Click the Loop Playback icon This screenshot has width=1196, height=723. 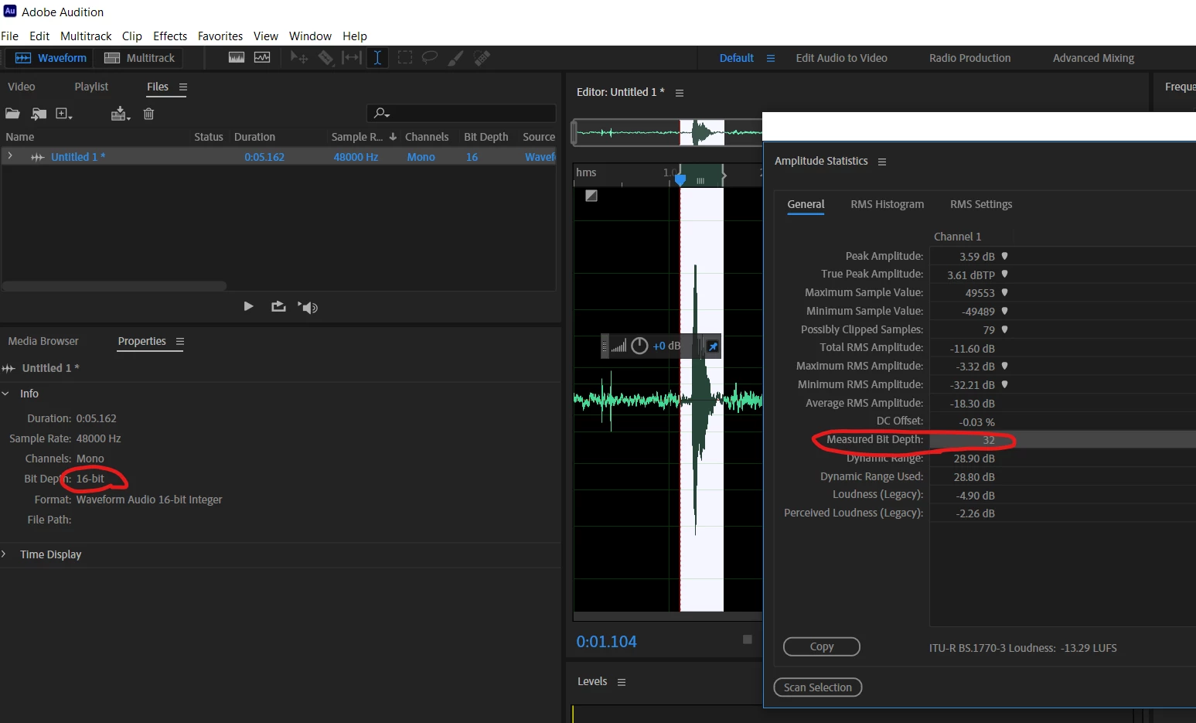click(x=278, y=306)
